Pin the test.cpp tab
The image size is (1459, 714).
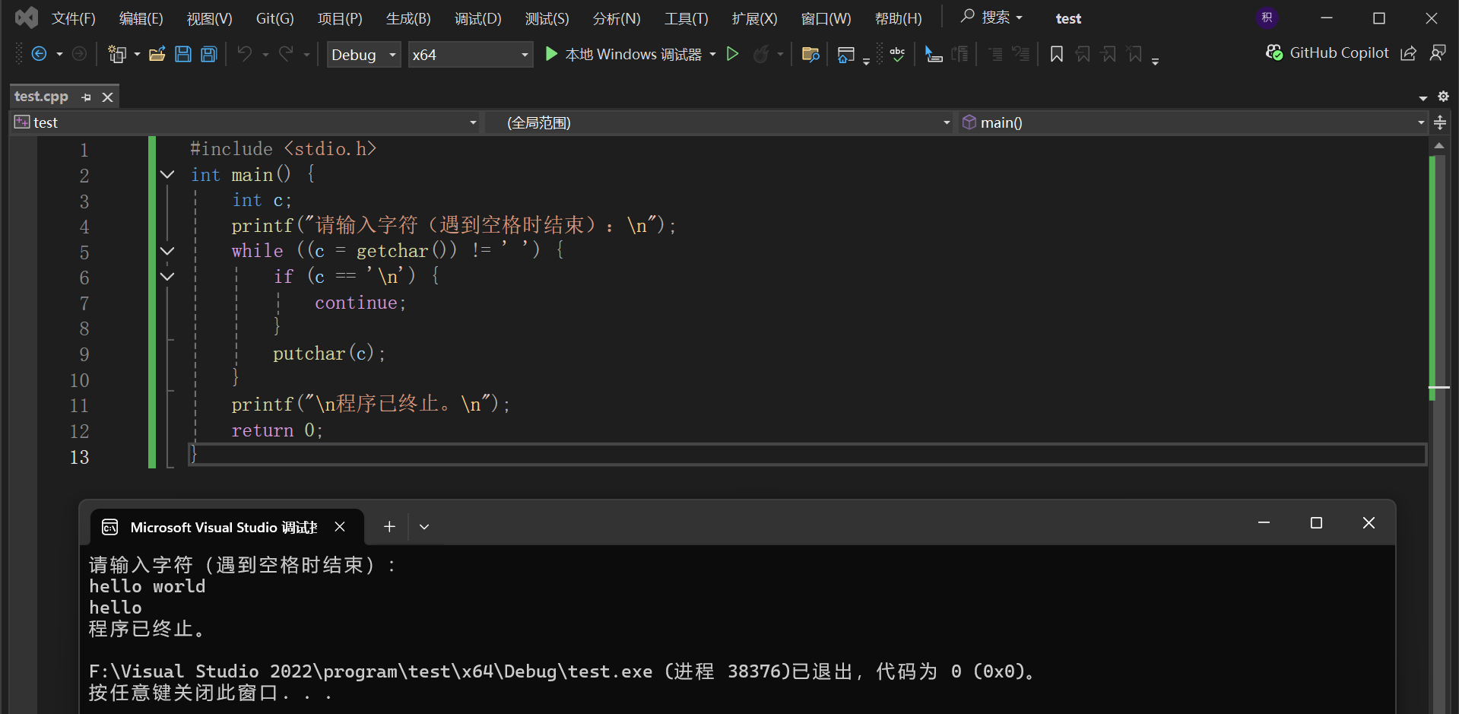coord(86,97)
